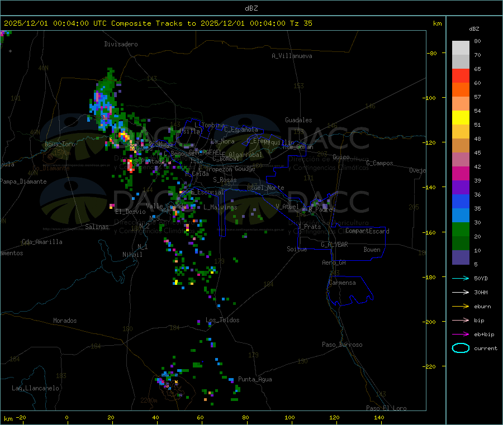Click the pink bip arrow in legend
503x425 pixels.
461,320
